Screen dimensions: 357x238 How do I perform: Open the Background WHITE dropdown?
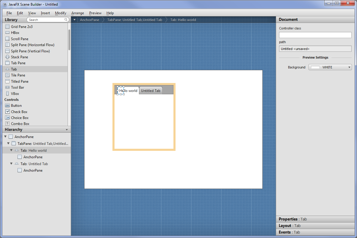[x=330, y=67]
